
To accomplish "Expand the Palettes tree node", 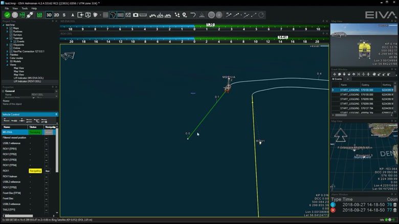I will coord(7,55).
